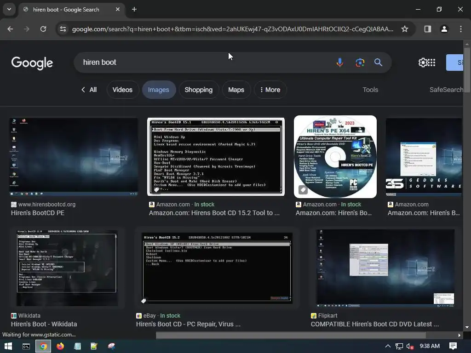Viewport: 471px width, 353px height.
Task: Show hidden system tray icons
Action: 388,346
